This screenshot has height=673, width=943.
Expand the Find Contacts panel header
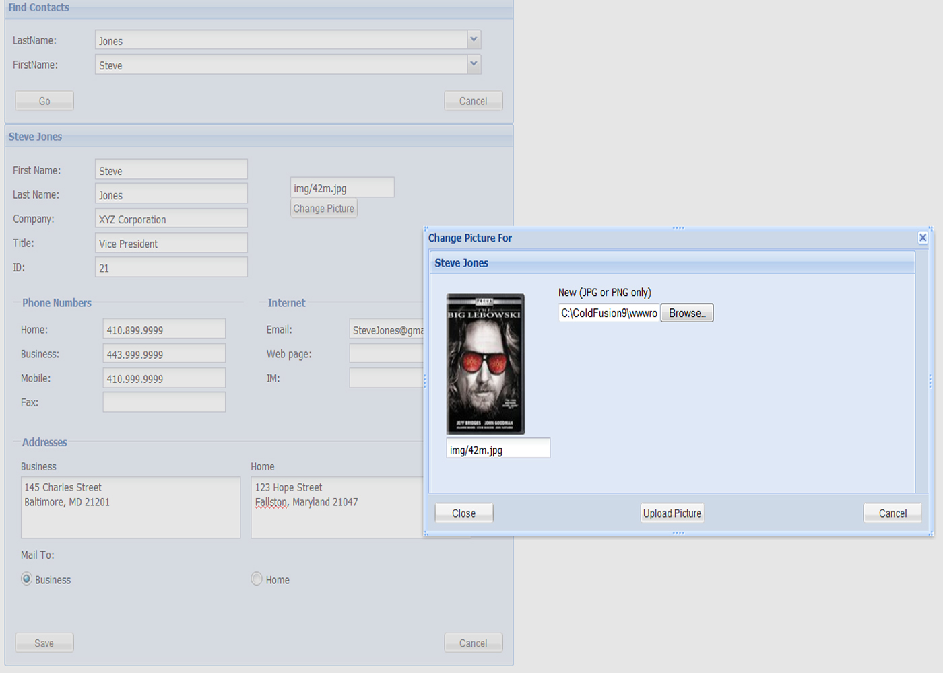tap(38, 7)
